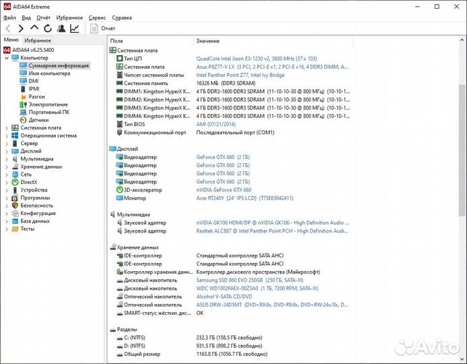Open the Справка menu
The width and height of the screenshot is (467, 364).
(122, 18)
